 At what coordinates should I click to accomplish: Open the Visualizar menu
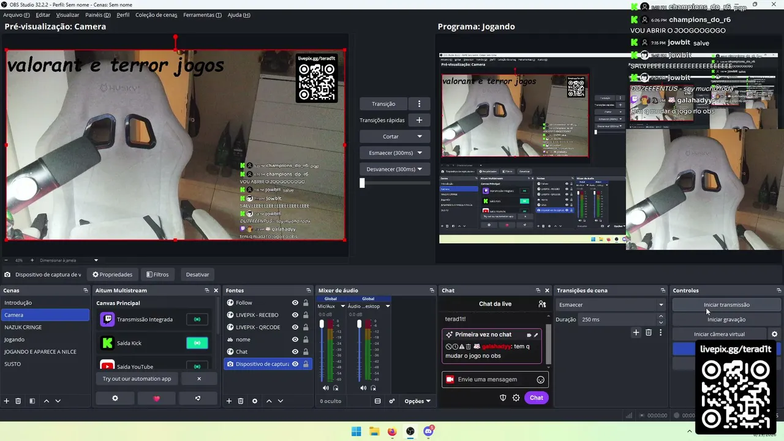tap(67, 15)
